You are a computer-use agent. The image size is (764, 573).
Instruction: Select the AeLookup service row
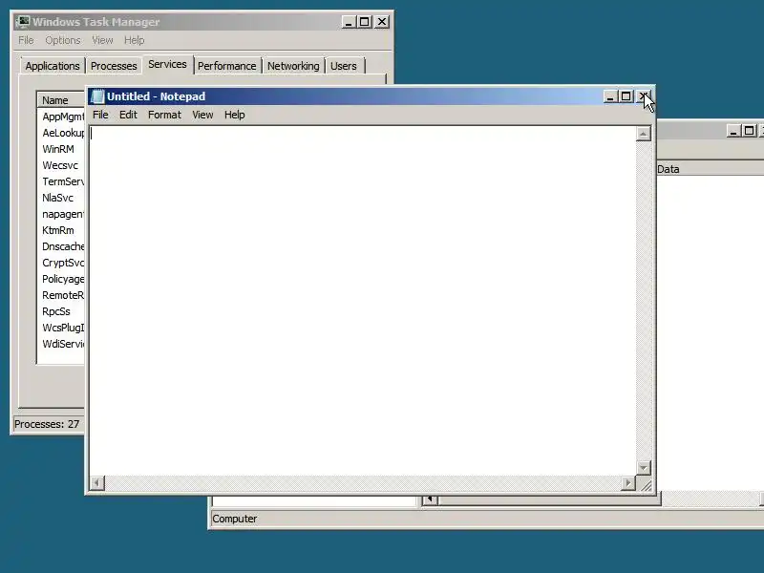[x=62, y=133]
